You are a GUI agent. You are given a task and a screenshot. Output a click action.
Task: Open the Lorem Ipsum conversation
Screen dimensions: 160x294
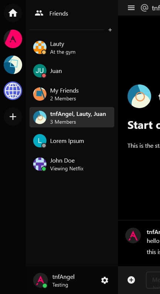tap(72, 141)
